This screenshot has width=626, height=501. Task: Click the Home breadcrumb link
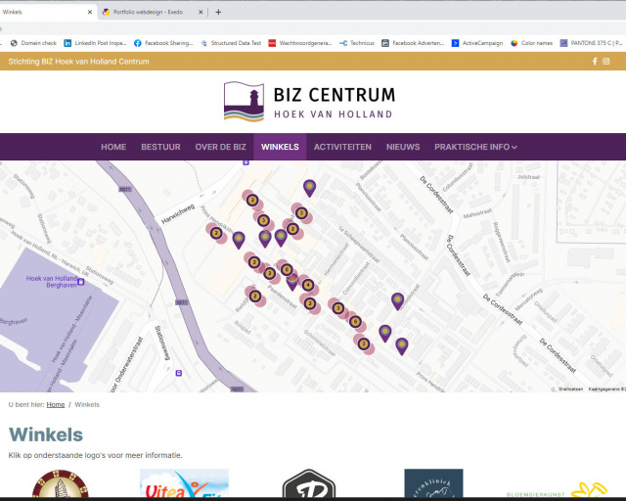(x=56, y=404)
